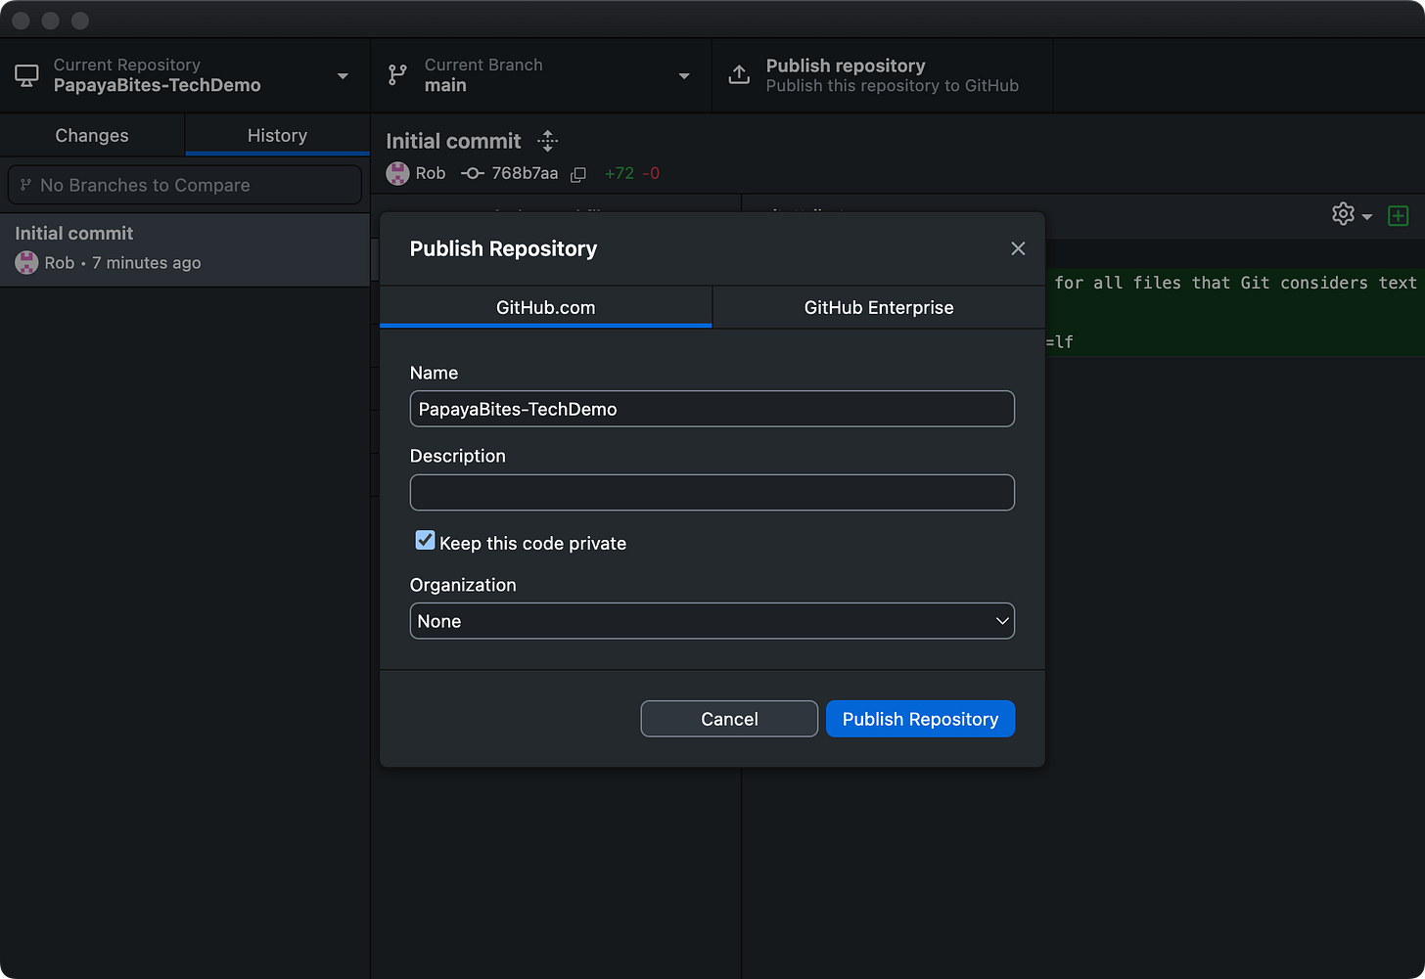This screenshot has width=1425, height=979.
Task: Click the Initial commit title heading
Action: 453,141
